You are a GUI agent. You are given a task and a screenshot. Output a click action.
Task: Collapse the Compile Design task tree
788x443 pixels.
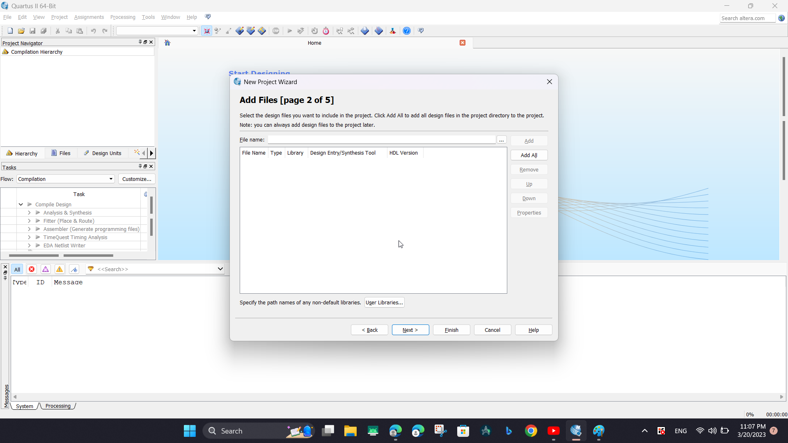tap(21, 204)
